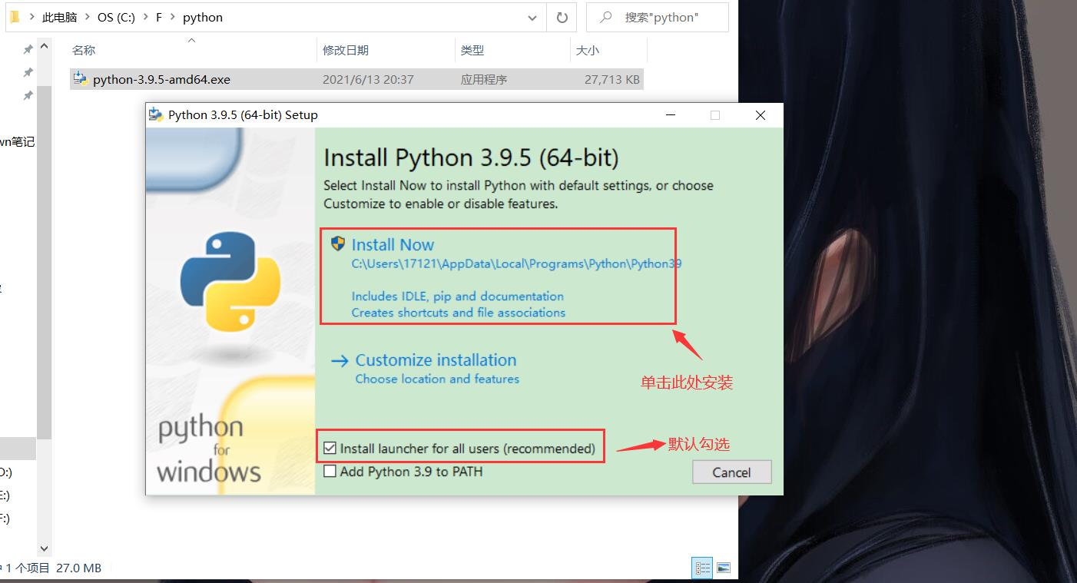Cancel the Python setup

click(x=731, y=472)
